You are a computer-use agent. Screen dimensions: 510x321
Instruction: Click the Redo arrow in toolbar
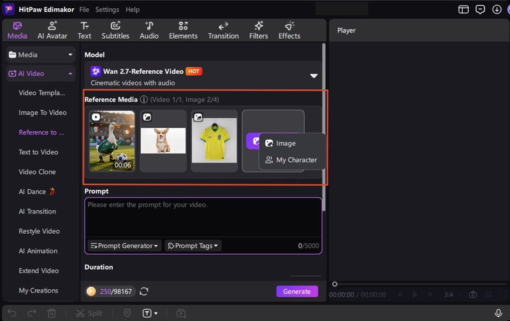click(x=32, y=313)
